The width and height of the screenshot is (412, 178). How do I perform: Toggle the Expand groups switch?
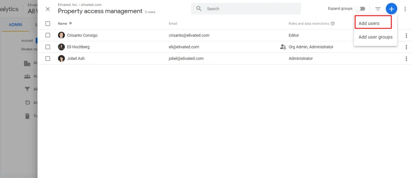(x=360, y=9)
